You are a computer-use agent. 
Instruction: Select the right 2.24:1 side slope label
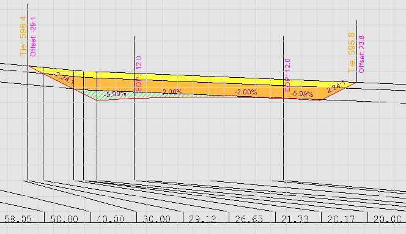336,87
